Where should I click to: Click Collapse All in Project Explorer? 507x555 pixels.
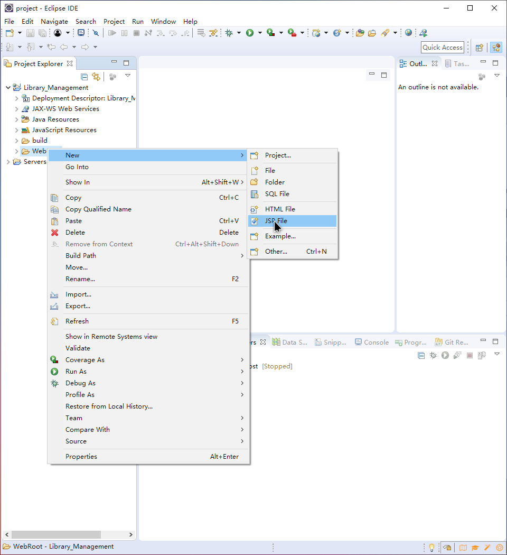coord(84,77)
